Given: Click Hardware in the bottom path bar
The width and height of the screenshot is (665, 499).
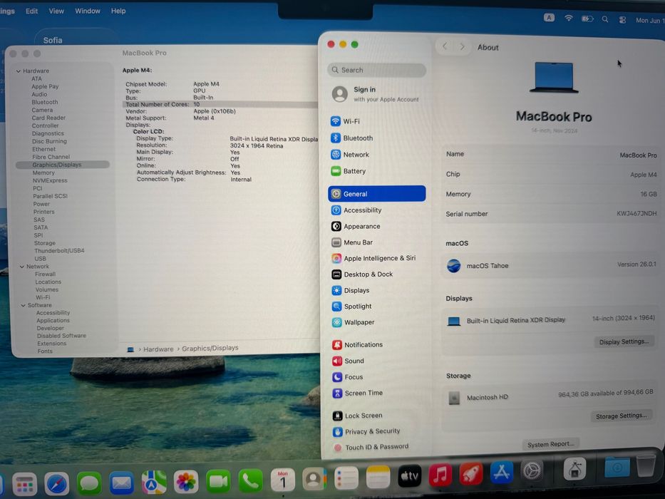Looking at the screenshot, I should coord(158,349).
